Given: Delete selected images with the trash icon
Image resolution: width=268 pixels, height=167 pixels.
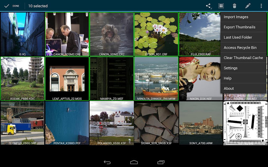Looking at the screenshot, I should [x=234, y=6].
